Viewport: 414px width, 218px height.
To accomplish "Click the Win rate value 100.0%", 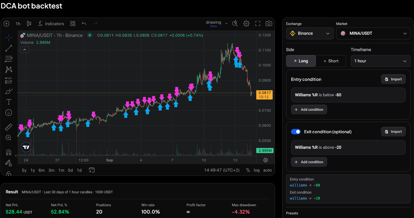I will (151, 212).
